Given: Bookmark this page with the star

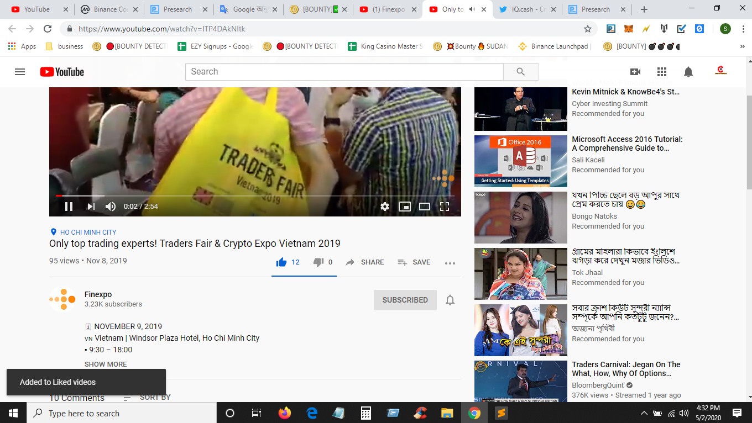Looking at the screenshot, I should pos(588,29).
